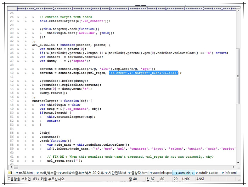Click line number 33 in the gutter
Viewport: 248px width, 187px height.
pyautogui.click(x=12, y=45)
